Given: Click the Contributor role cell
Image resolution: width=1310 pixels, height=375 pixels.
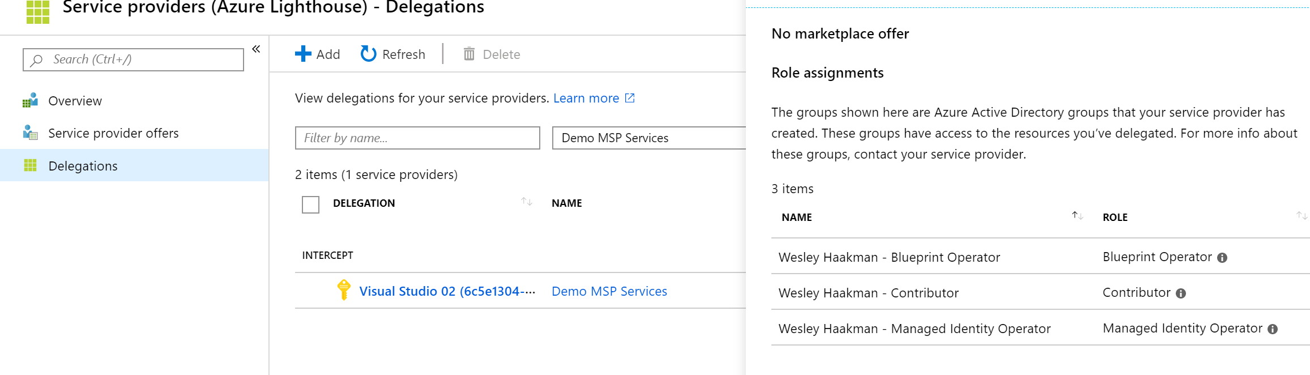Looking at the screenshot, I should coord(1136,293).
